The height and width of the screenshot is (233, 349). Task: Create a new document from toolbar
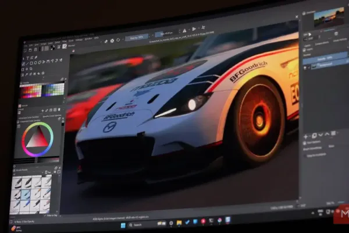(x=25, y=51)
